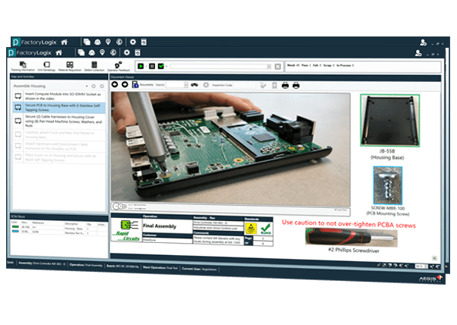Image resolution: width=457 pixels, height=325 pixels.
Task: Click the document viewer print icon
Action: [285, 86]
